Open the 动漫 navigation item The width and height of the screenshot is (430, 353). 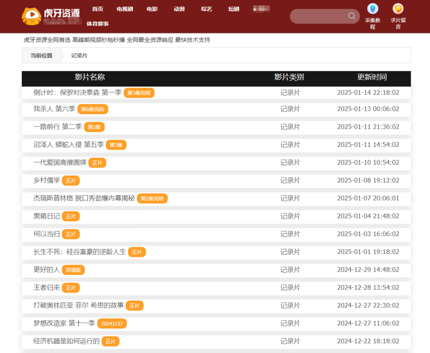[179, 9]
